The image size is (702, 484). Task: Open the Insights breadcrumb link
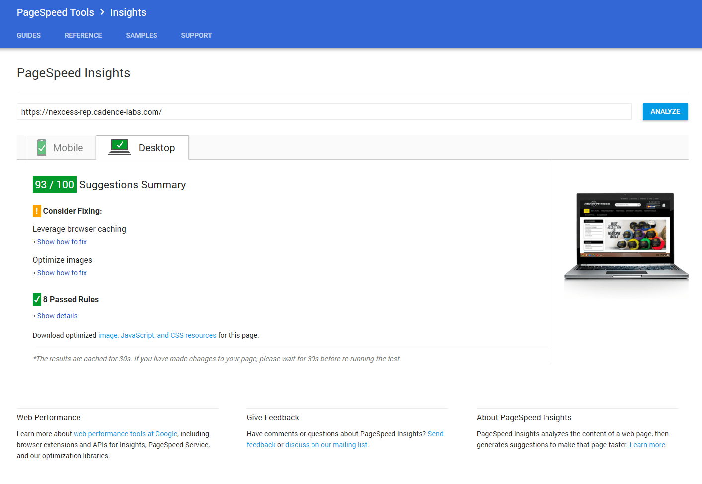click(128, 12)
